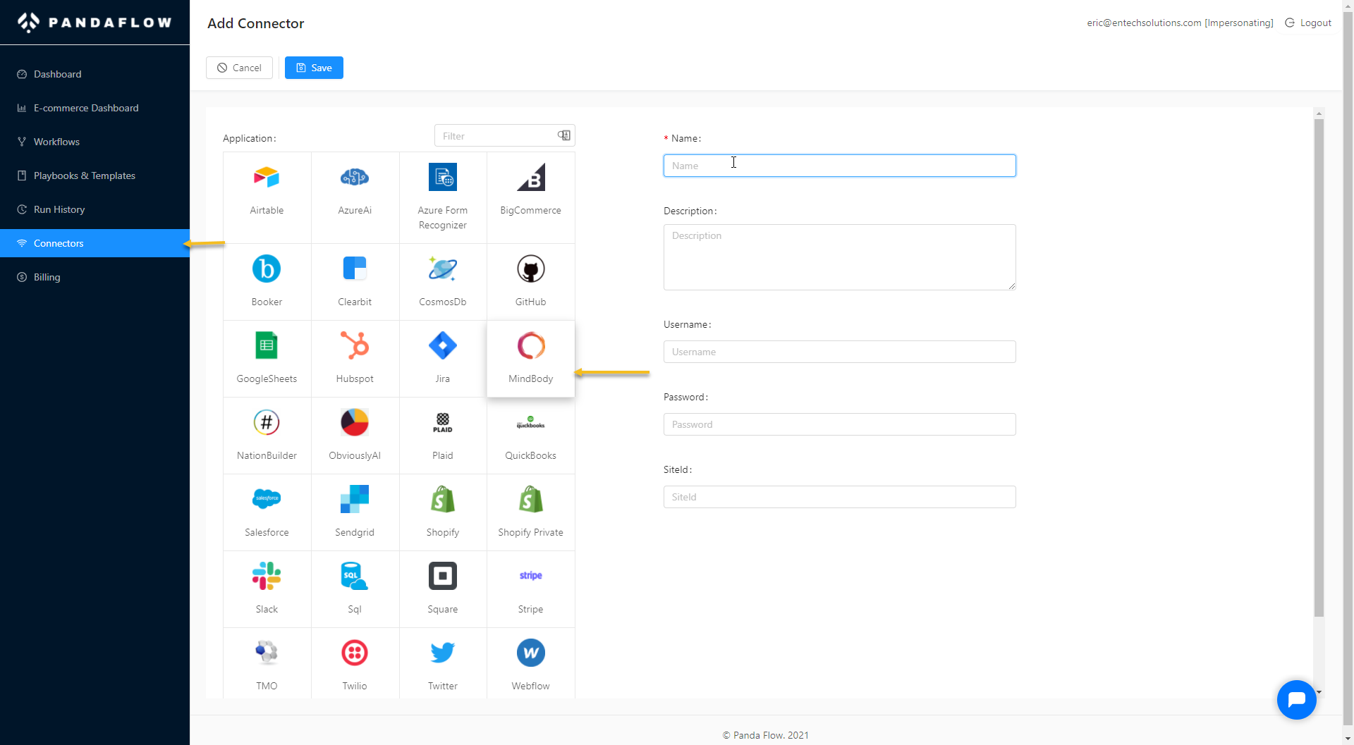Screen dimensions: 1354x745
Task: Open the Connectors menu item
Action: tap(94, 243)
